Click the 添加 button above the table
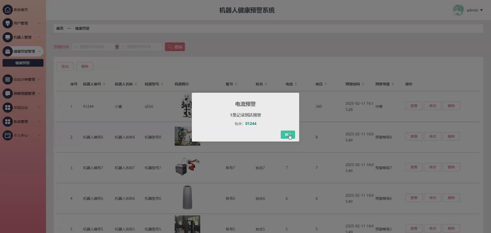 pos(65,66)
